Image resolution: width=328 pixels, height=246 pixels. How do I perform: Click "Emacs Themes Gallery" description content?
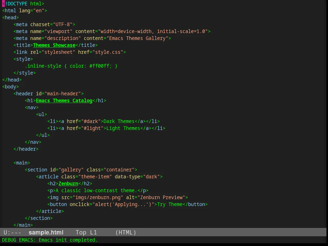(137, 38)
